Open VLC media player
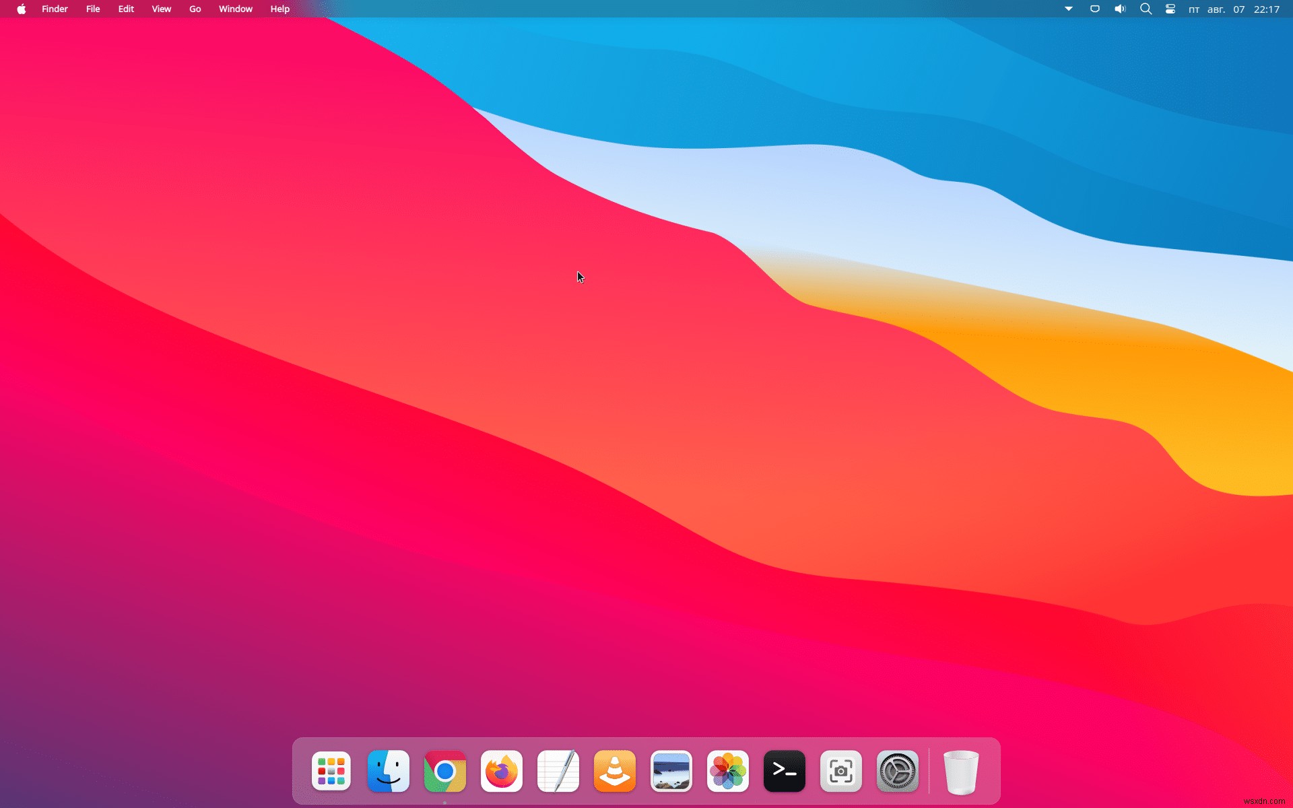Image resolution: width=1293 pixels, height=808 pixels. click(614, 771)
